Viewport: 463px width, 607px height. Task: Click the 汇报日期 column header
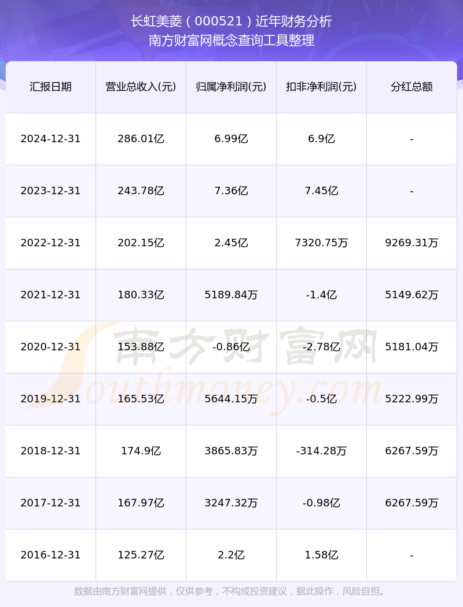tap(51, 87)
